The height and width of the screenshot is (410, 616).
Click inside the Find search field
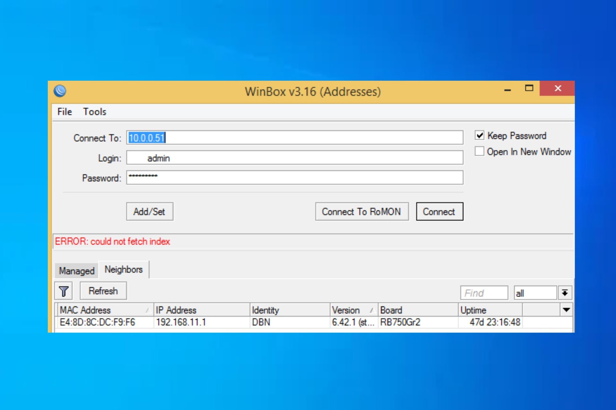tap(484, 292)
